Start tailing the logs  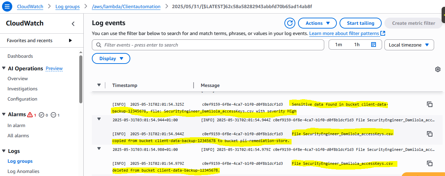coord(361,23)
